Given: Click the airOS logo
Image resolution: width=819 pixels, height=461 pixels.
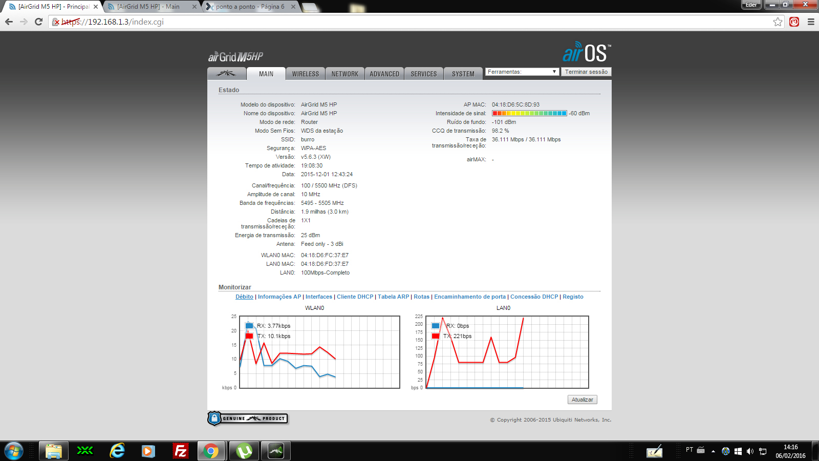Looking at the screenshot, I should pyautogui.click(x=587, y=52).
